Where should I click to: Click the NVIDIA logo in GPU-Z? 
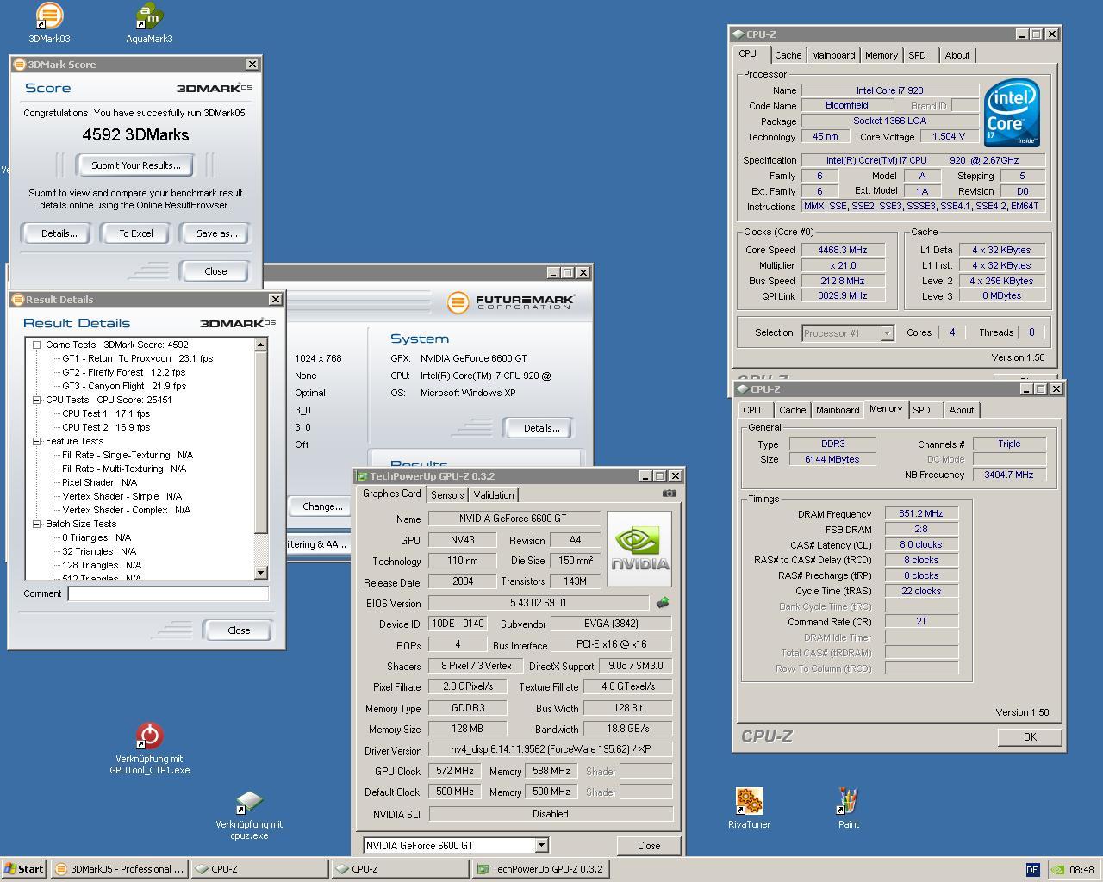coord(639,550)
